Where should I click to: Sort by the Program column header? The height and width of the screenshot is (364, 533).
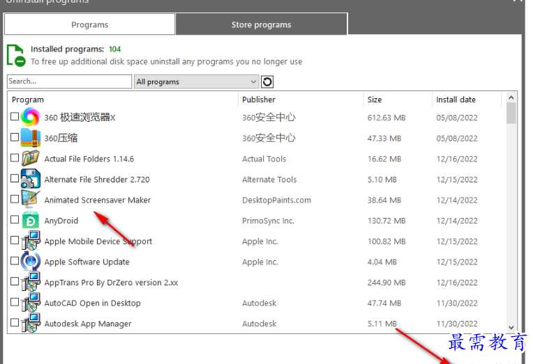(x=28, y=100)
